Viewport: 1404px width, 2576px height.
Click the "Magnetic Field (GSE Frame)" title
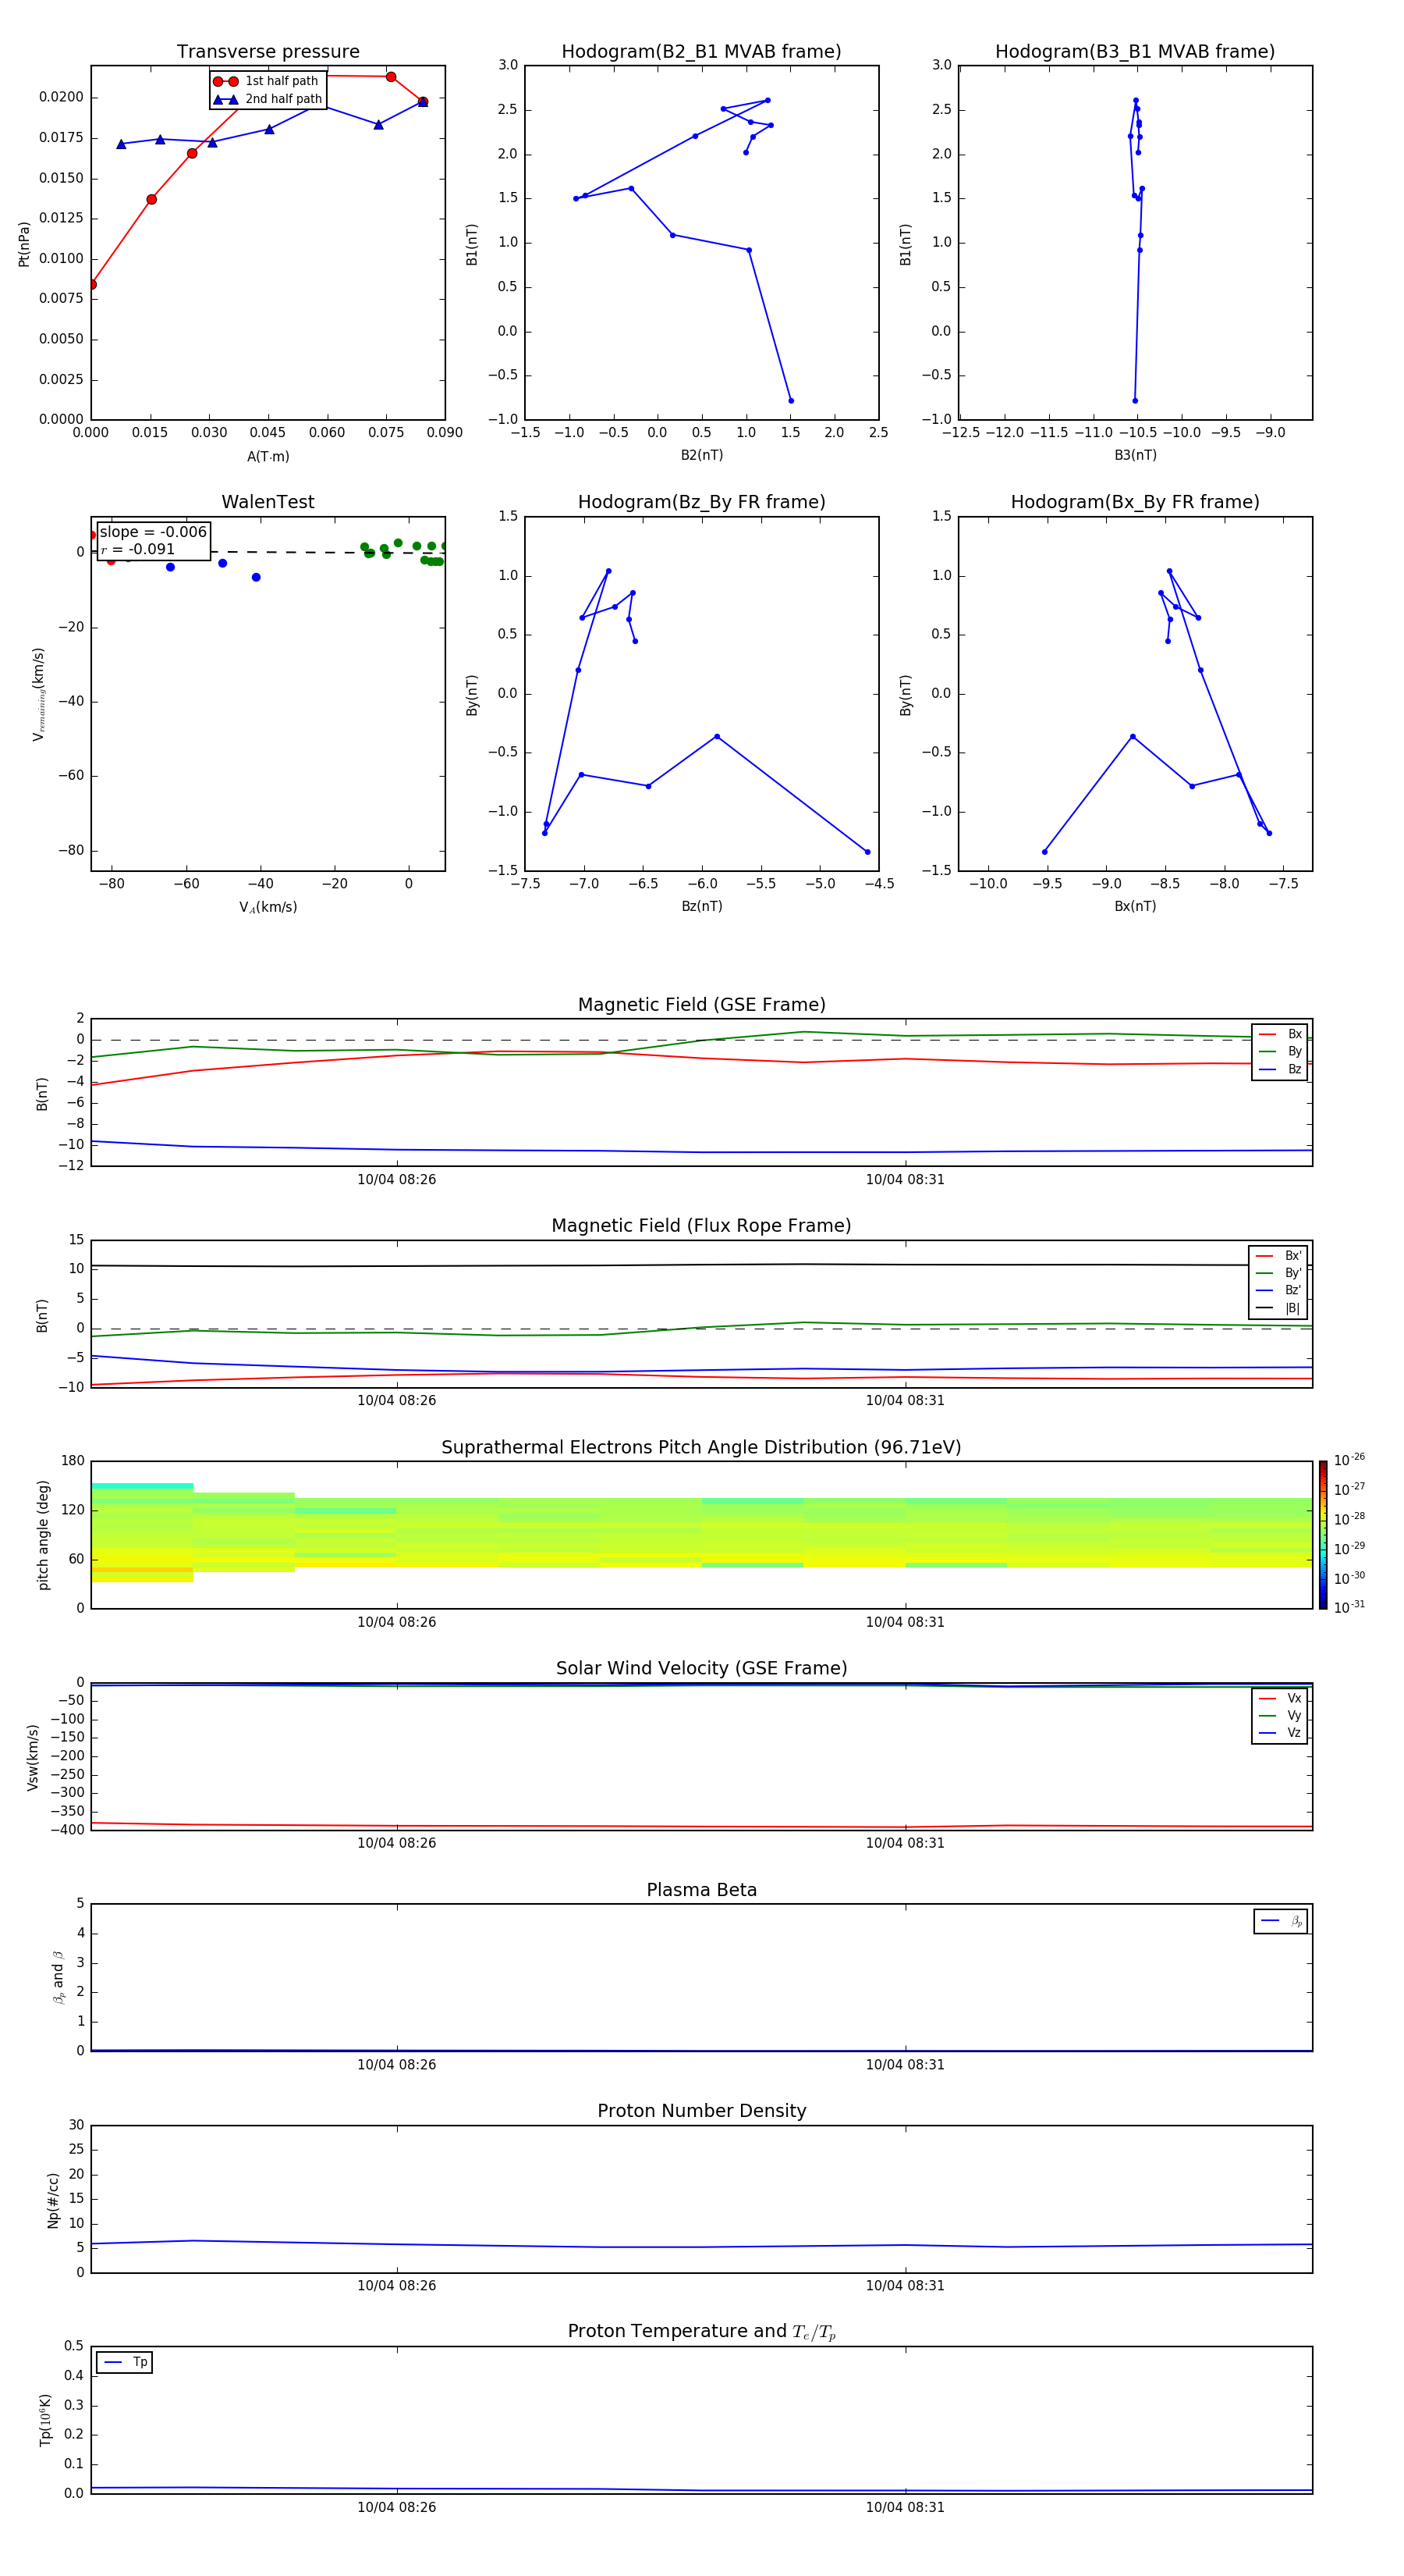pyautogui.click(x=701, y=1005)
